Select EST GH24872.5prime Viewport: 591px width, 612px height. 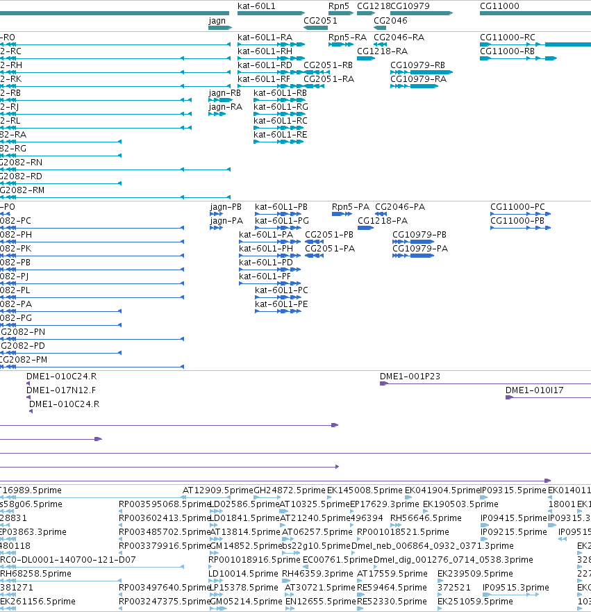pyautogui.click(x=290, y=490)
